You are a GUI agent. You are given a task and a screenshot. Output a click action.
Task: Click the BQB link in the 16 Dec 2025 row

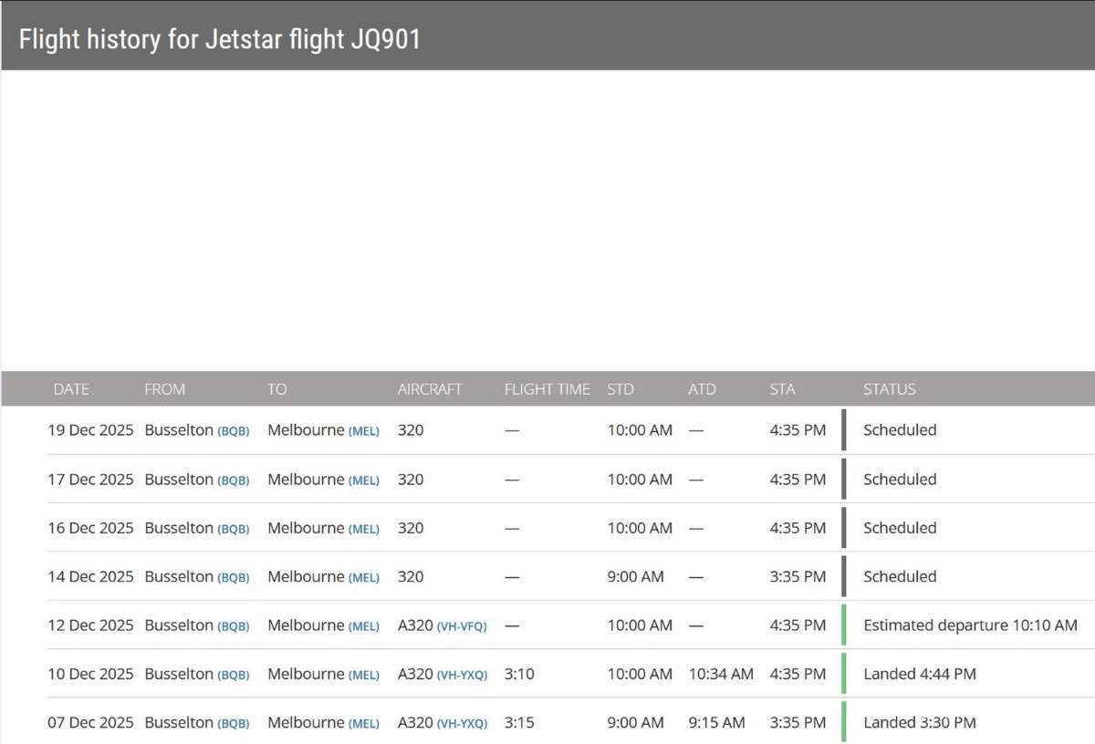pos(234,529)
